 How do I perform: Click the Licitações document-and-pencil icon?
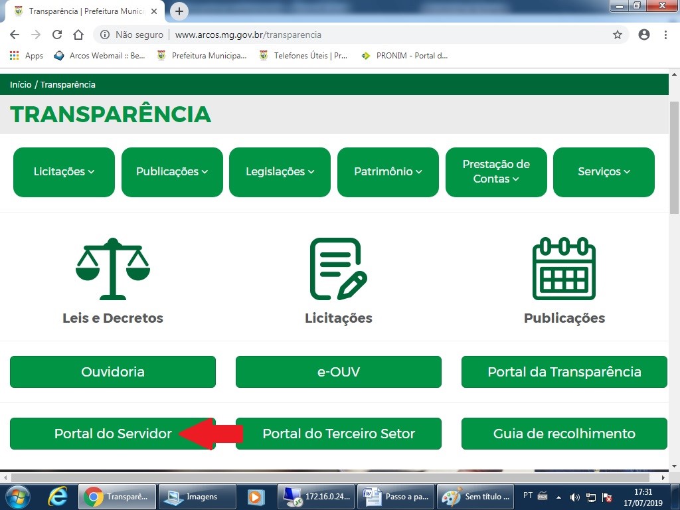pyautogui.click(x=338, y=268)
